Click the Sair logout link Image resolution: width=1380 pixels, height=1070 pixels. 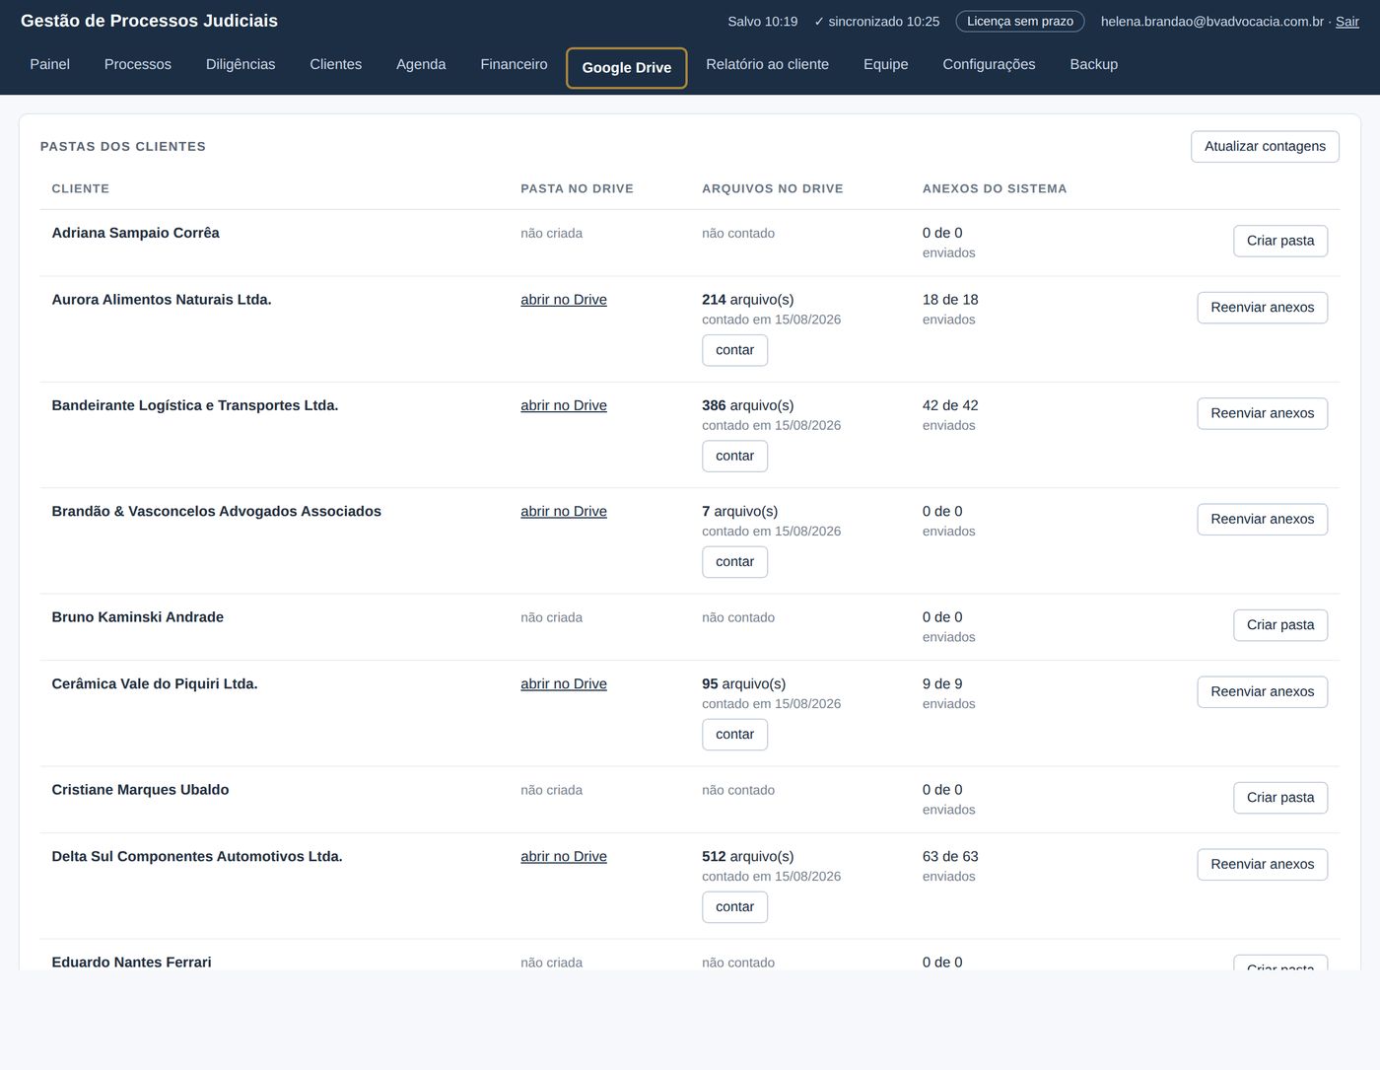pyautogui.click(x=1346, y=21)
